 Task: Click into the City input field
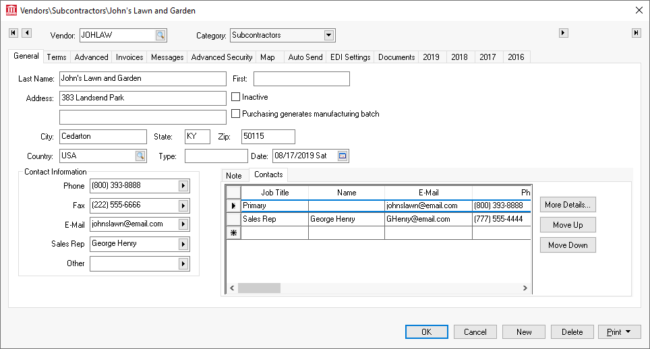[x=102, y=137]
